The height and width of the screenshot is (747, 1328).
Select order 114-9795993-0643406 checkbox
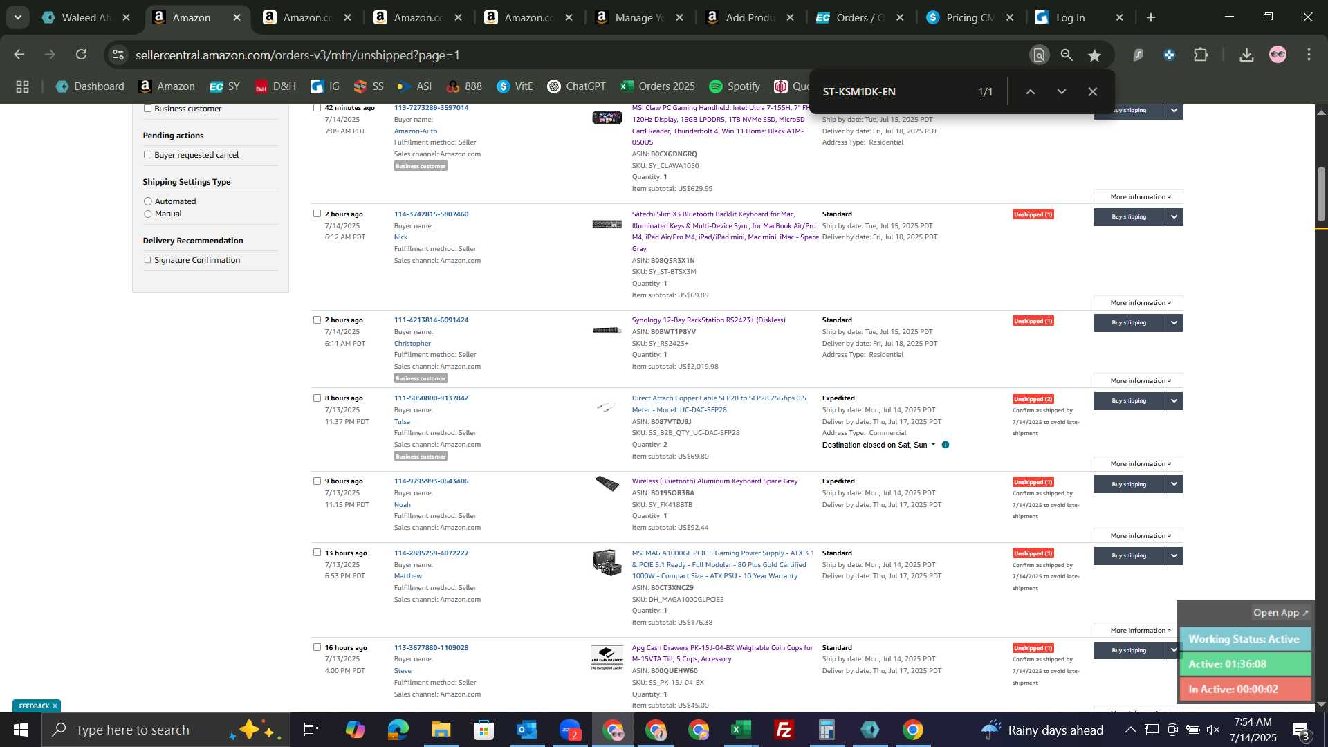(x=317, y=481)
